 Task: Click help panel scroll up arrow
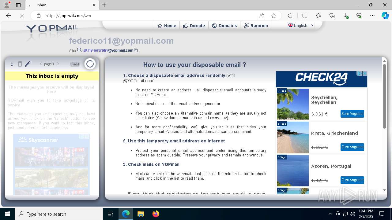coord(384,61)
